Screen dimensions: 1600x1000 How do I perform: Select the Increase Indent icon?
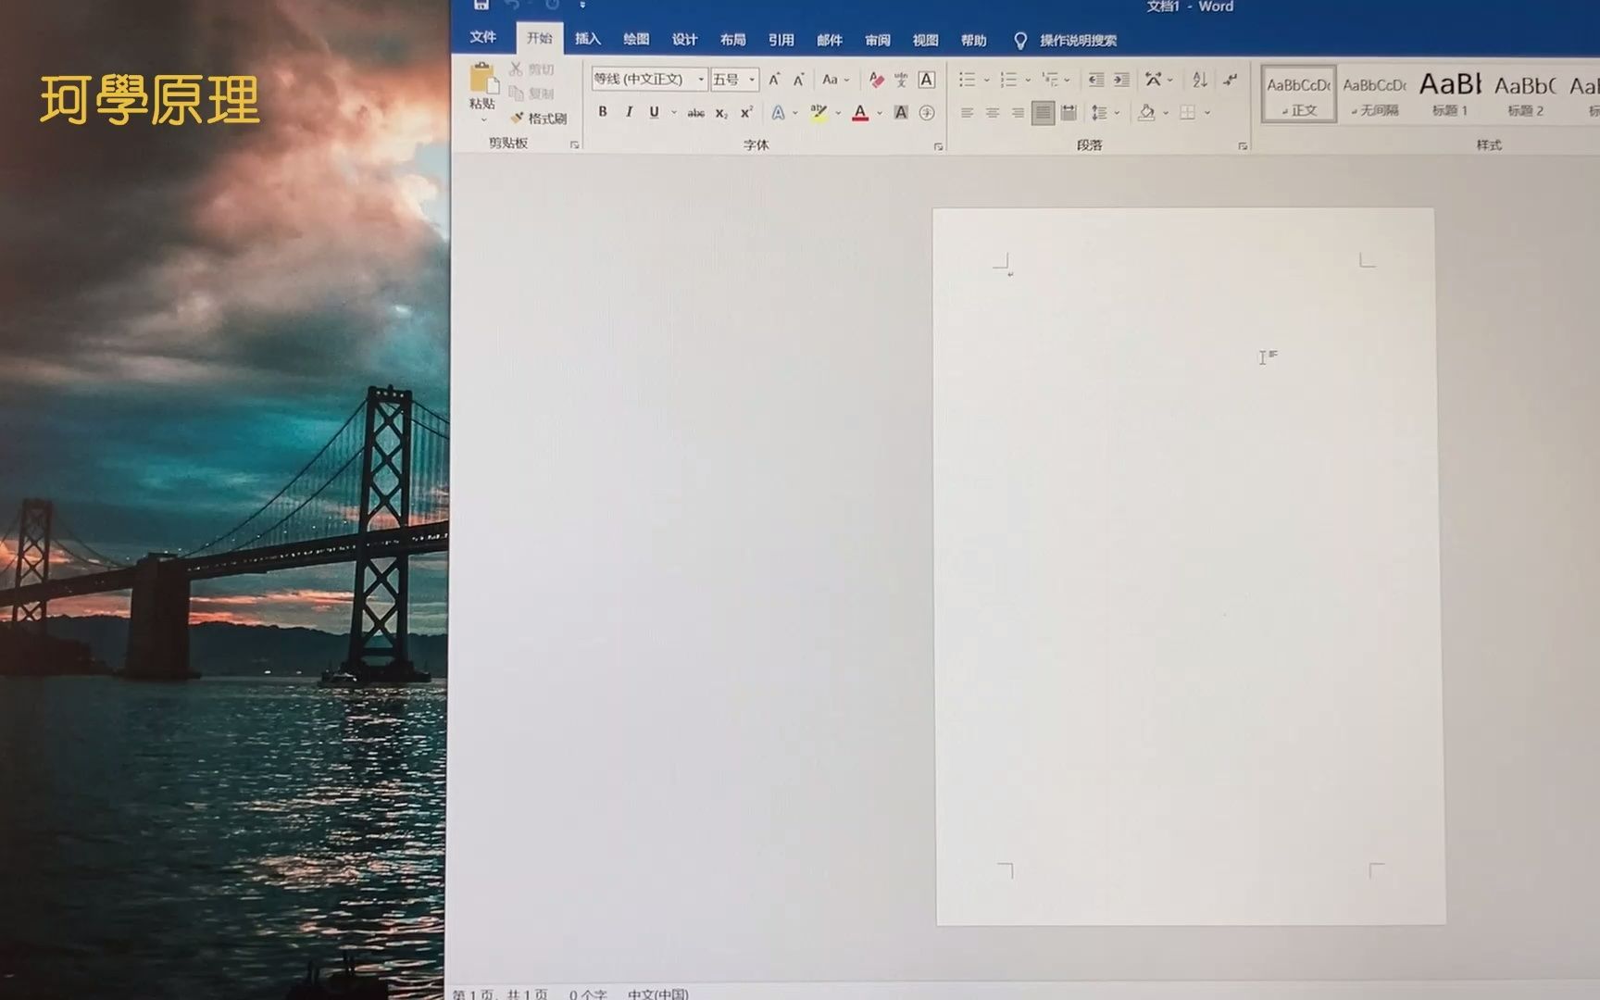click(1120, 81)
